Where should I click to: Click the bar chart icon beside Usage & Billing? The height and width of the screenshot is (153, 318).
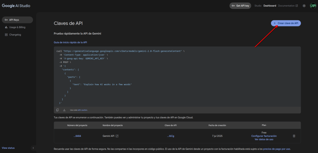[x=6, y=27]
